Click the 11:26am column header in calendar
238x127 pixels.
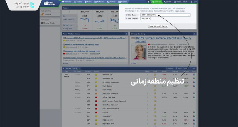tap(77, 71)
